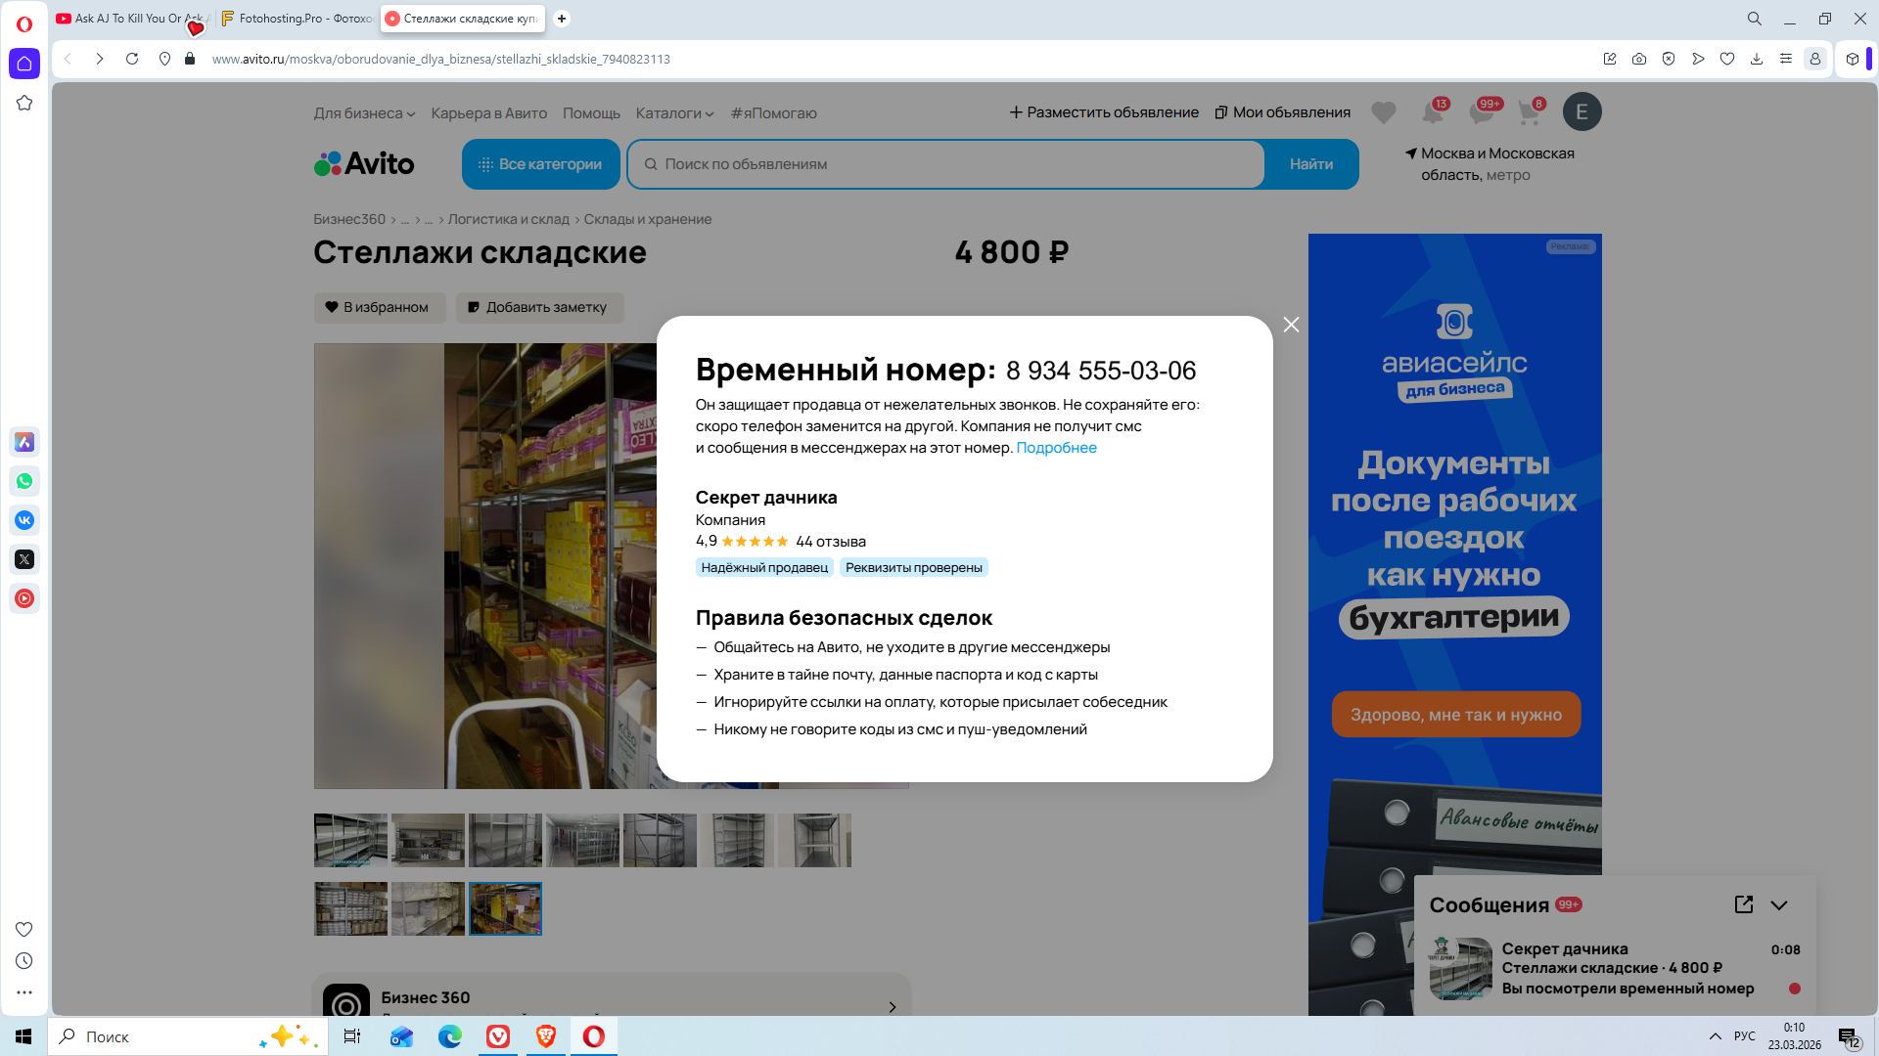Expand 'Каталоги' dropdown menu
Image resolution: width=1879 pixels, height=1056 pixels.
click(x=674, y=113)
